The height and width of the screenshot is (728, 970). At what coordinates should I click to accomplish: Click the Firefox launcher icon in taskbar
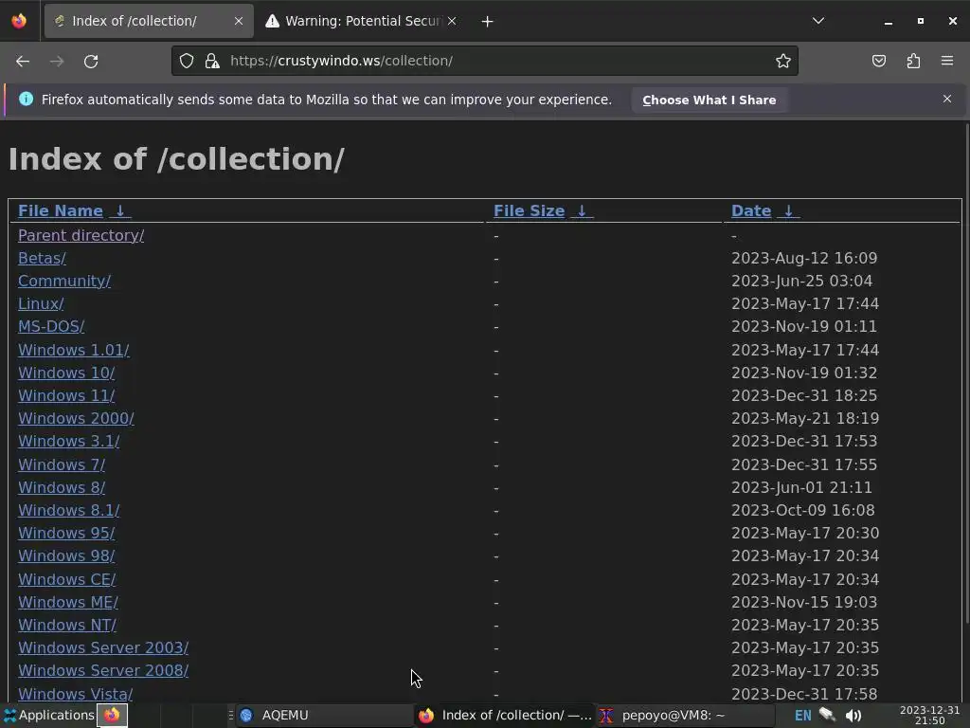tap(112, 716)
